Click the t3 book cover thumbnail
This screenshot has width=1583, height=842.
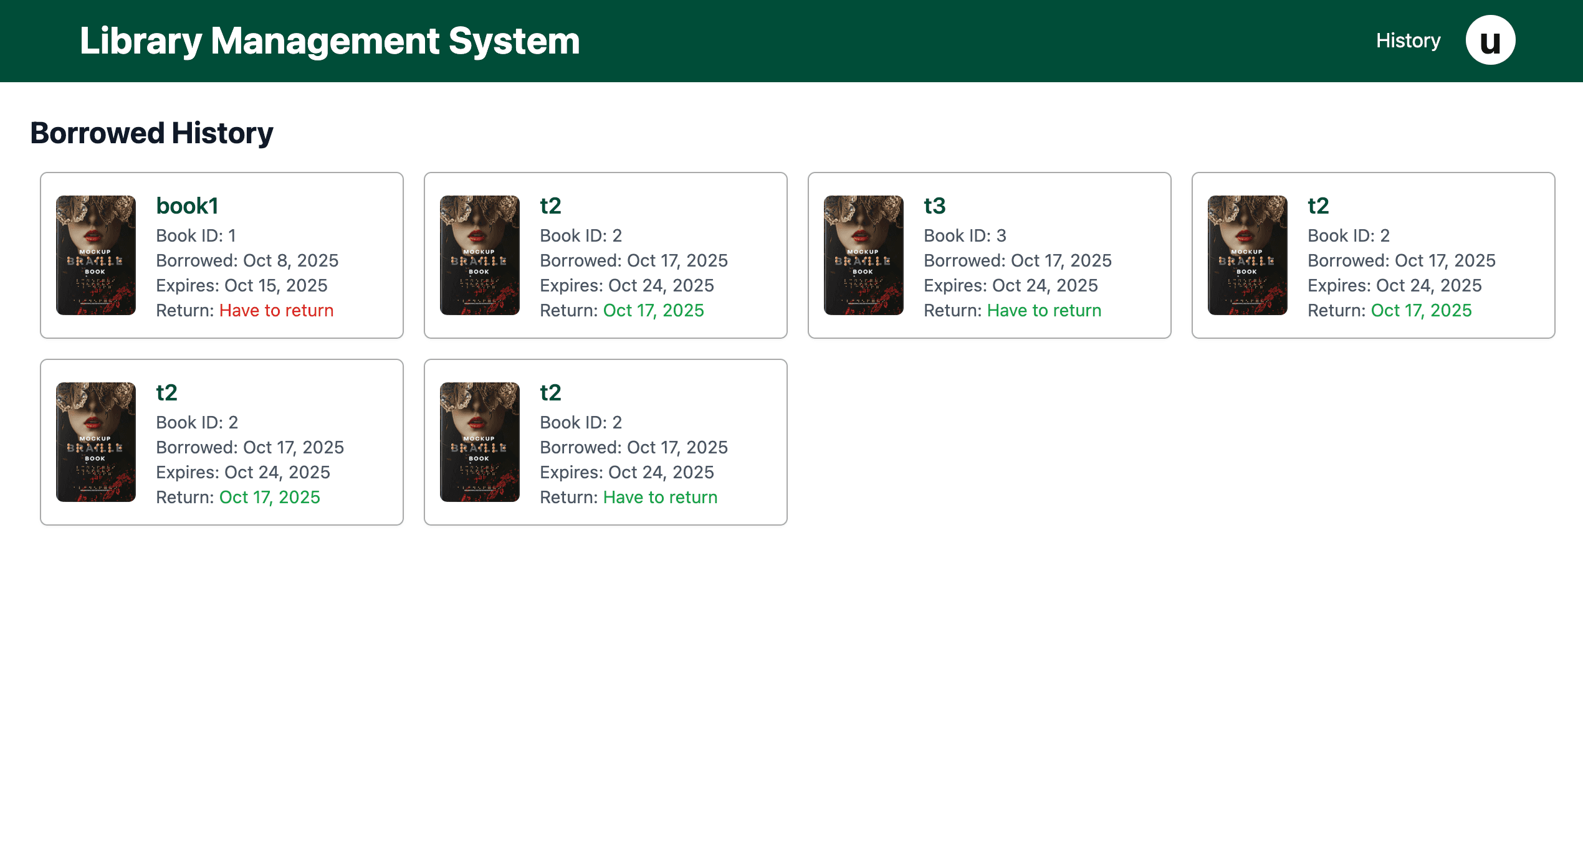tap(863, 255)
